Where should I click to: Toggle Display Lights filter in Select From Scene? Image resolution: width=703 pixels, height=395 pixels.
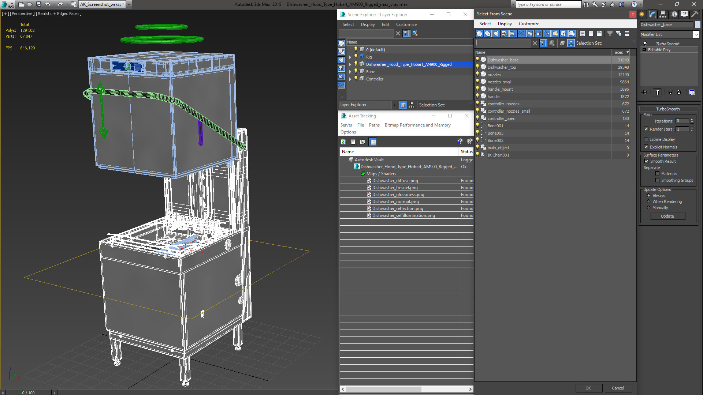pos(496,34)
